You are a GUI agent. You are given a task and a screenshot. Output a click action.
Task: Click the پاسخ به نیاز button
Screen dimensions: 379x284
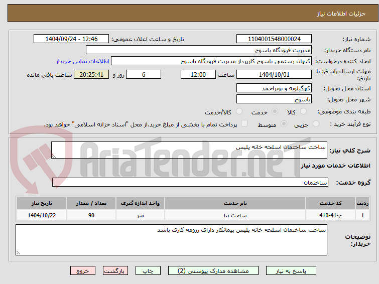point(291,271)
